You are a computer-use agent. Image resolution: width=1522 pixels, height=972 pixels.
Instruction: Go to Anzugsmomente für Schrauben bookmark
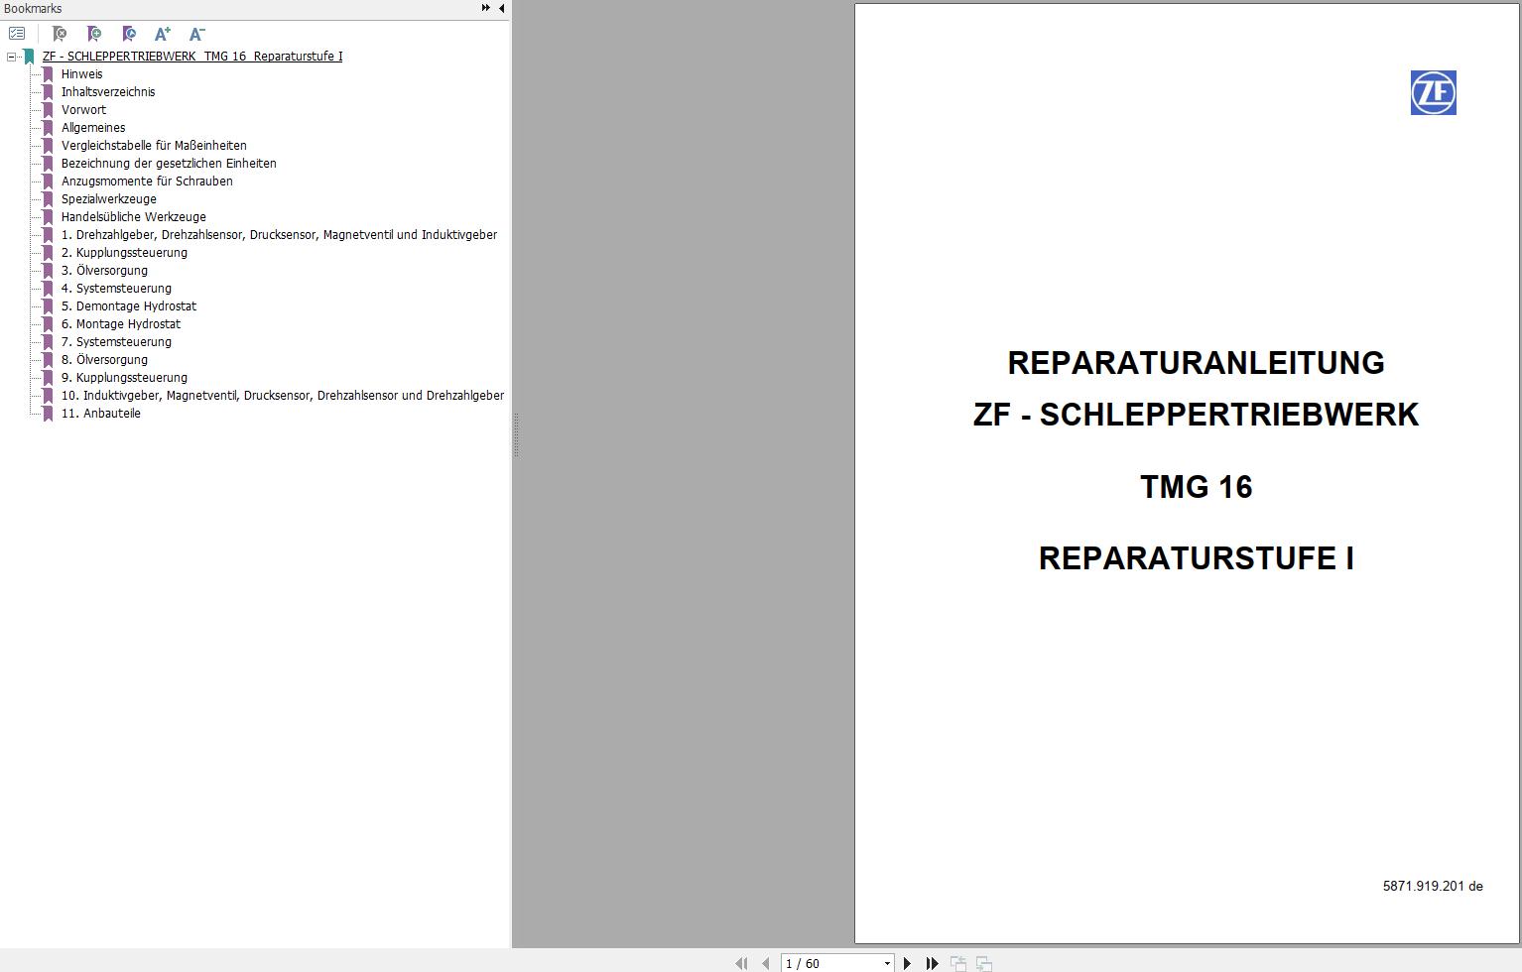click(x=147, y=182)
